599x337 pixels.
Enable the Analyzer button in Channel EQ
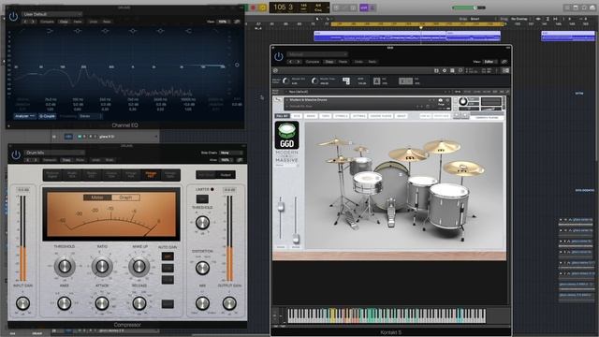[x=25, y=116]
